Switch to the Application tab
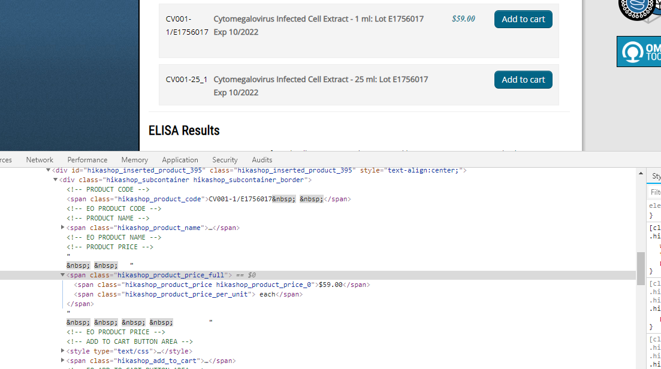 click(180, 160)
